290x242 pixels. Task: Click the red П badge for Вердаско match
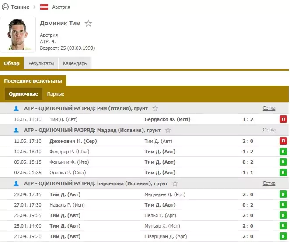pyautogui.click(x=283, y=119)
